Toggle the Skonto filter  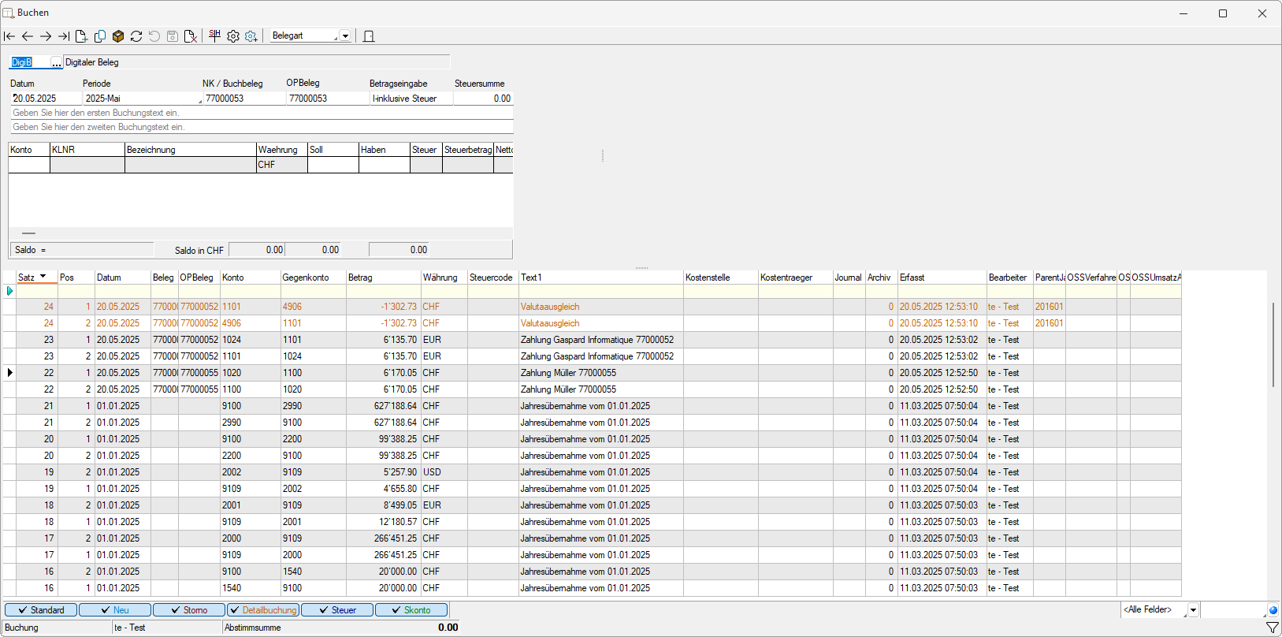(x=411, y=610)
